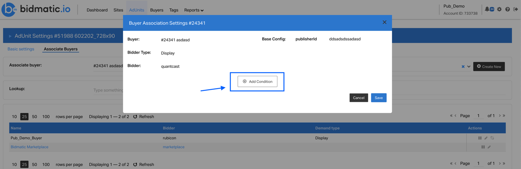Open the AdUnits menu item

coord(136,10)
